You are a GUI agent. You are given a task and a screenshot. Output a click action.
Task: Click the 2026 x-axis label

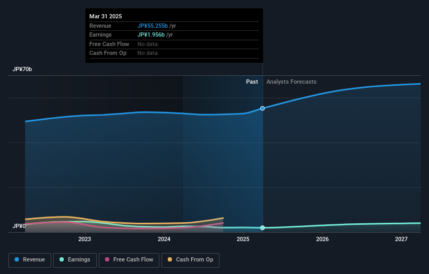click(x=322, y=239)
